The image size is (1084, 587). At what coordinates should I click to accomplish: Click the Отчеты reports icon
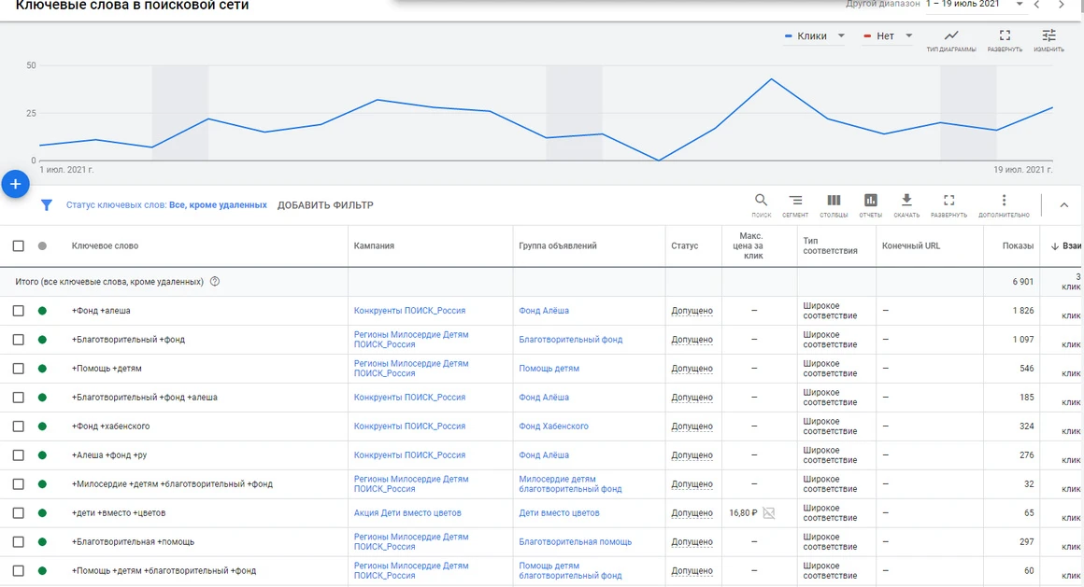tap(870, 202)
